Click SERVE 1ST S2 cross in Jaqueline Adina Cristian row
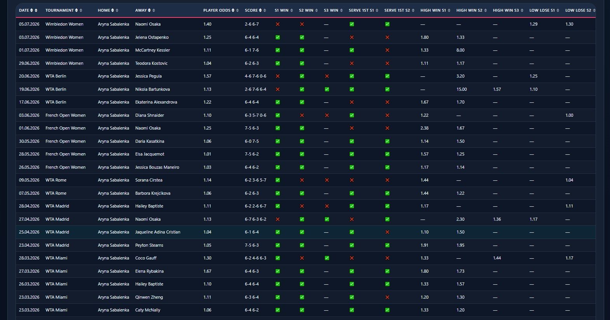The height and width of the screenshot is (320, 610). coord(387,232)
